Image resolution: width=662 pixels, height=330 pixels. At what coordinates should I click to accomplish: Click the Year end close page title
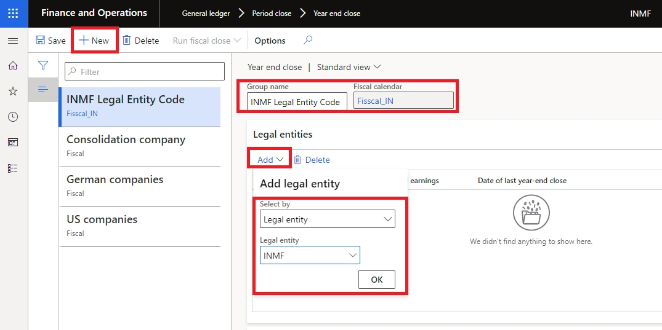click(x=275, y=67)
